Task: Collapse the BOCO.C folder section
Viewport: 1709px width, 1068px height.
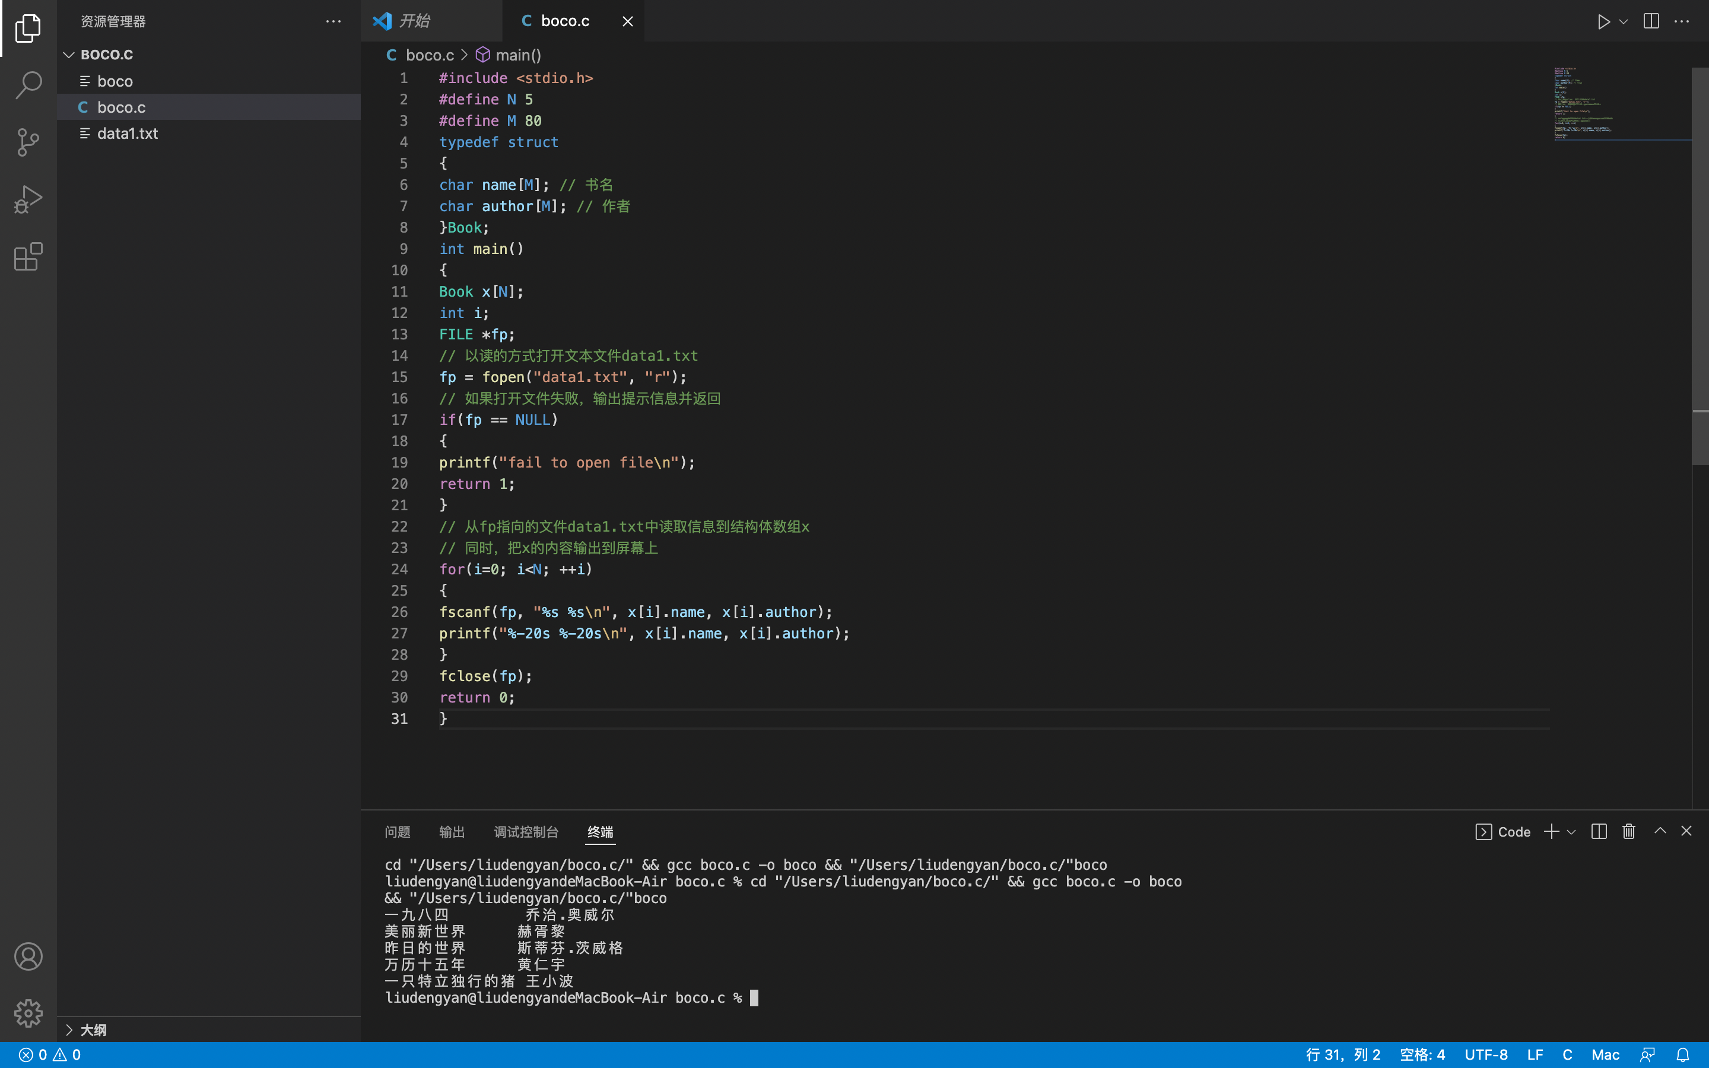Action: 69,55
